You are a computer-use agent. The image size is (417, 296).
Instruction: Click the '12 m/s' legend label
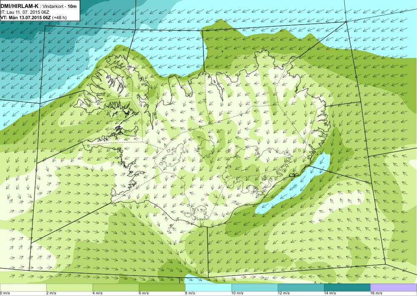pos(284,293)
